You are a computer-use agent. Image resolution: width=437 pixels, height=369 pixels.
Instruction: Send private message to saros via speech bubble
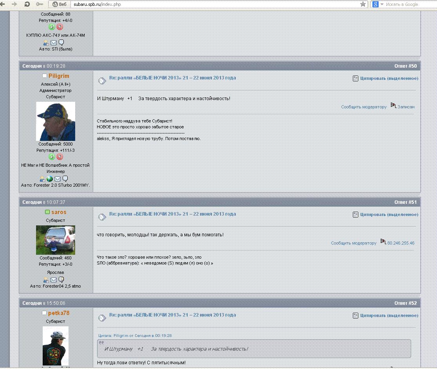click(x=61, y=280)
